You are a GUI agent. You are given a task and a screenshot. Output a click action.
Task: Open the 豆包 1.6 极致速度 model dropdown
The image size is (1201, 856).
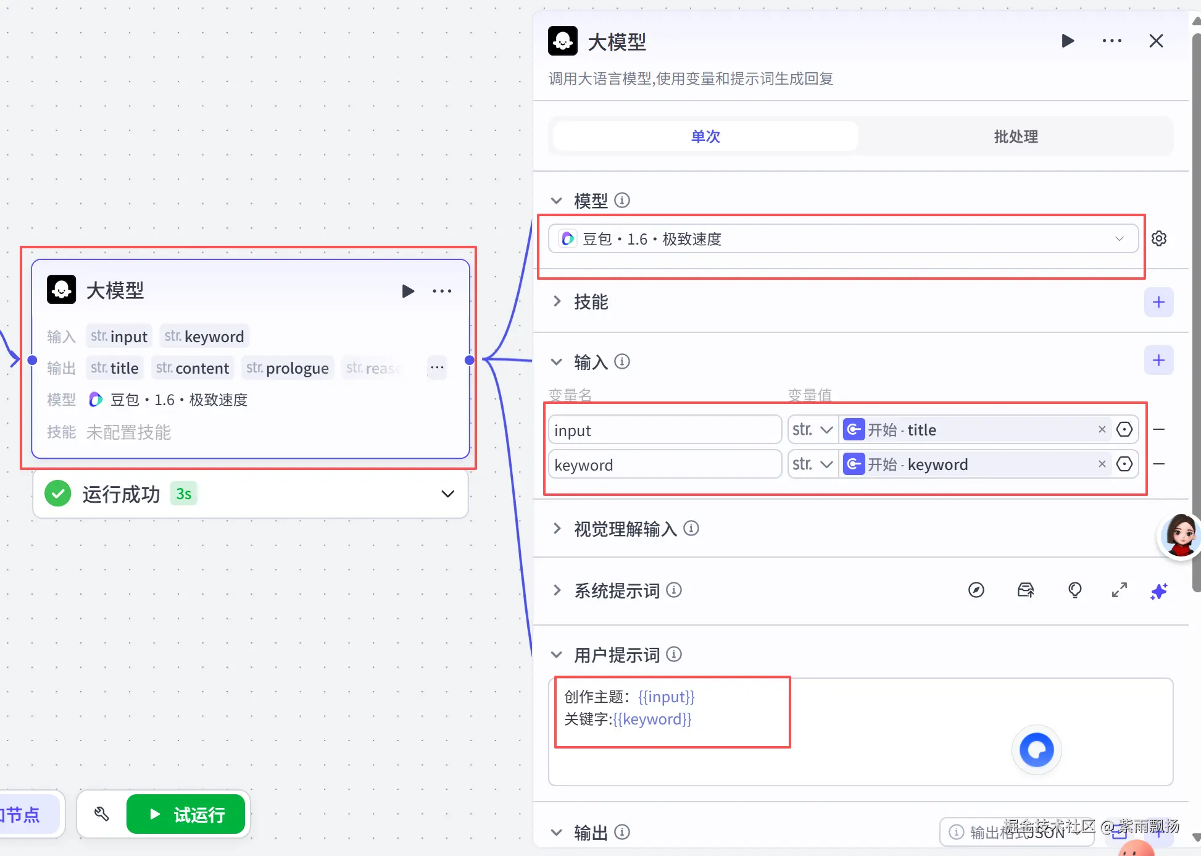tap(842, 239)
